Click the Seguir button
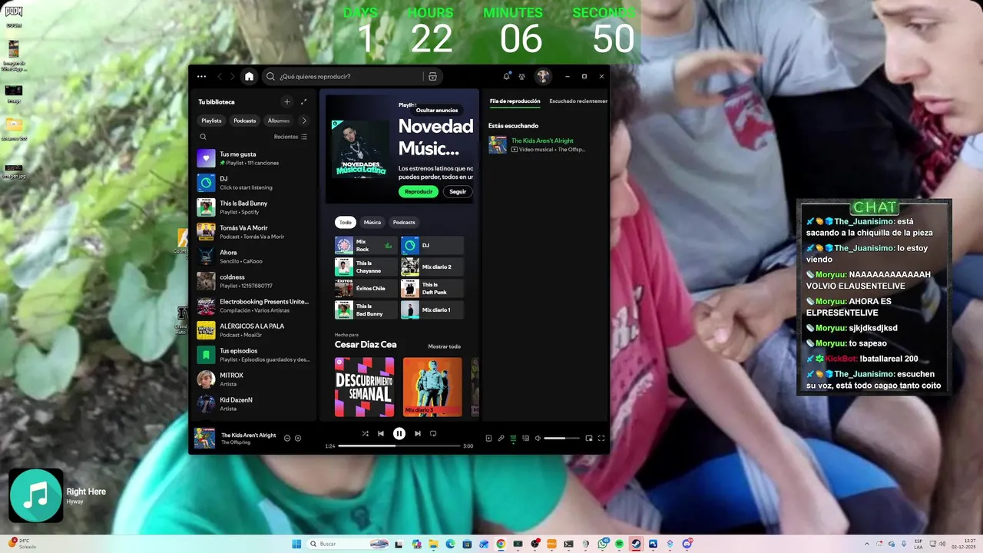 (x=458, y=191)
